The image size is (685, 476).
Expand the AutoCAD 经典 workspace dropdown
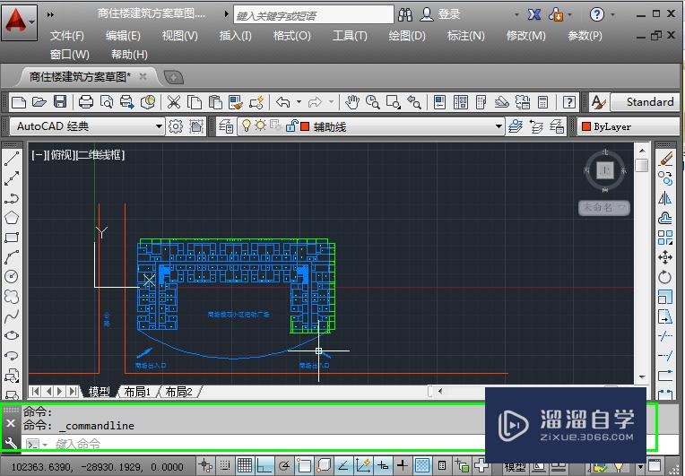pyautogui.click(x=160, y=126)
